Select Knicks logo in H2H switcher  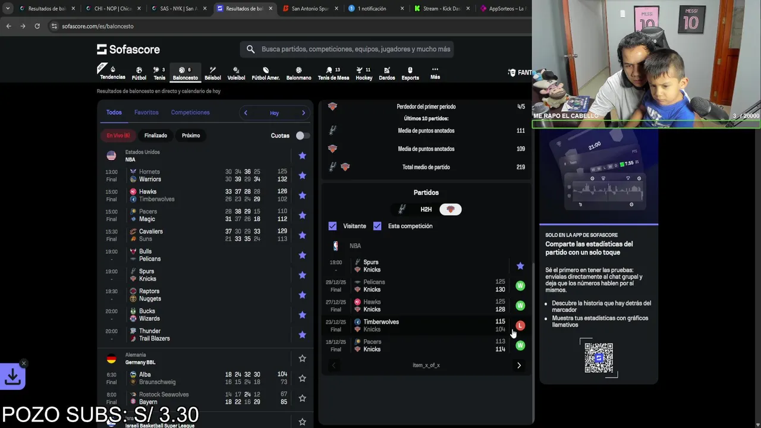pyautogui.click(x=450, y=209)
